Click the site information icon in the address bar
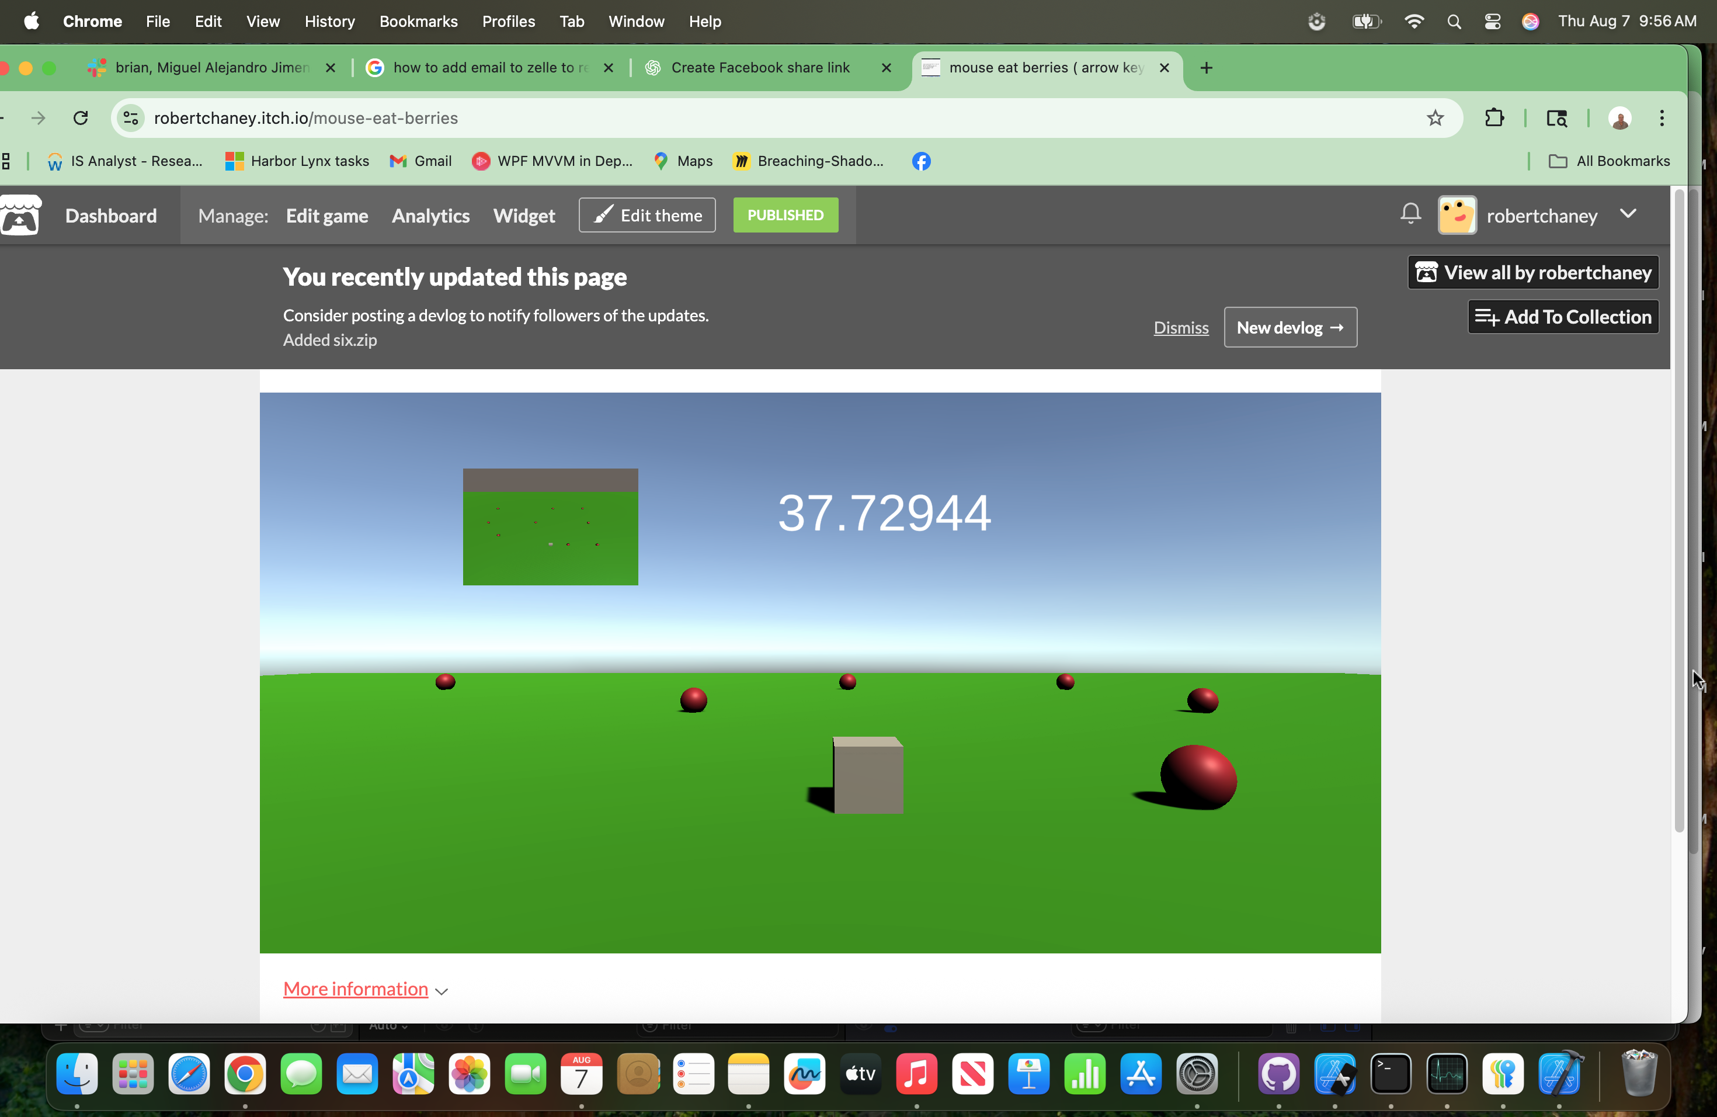Screen dimensions: 1717x1117 pyautogui.click(x=131, y=117)
